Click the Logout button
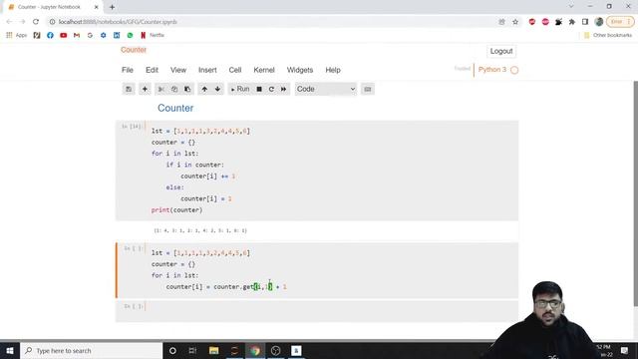This screenshot has width=638, height=359. tap(501, 51)
